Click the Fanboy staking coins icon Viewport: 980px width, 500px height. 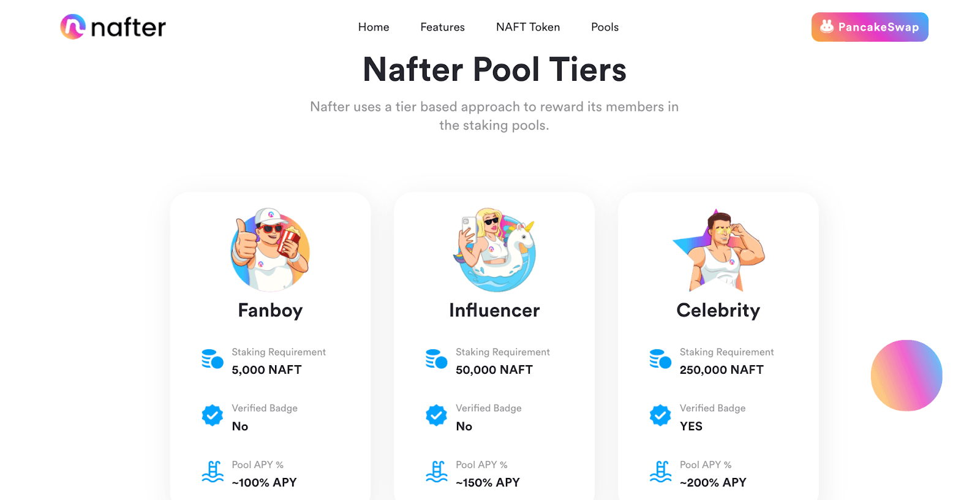point(213,359)
